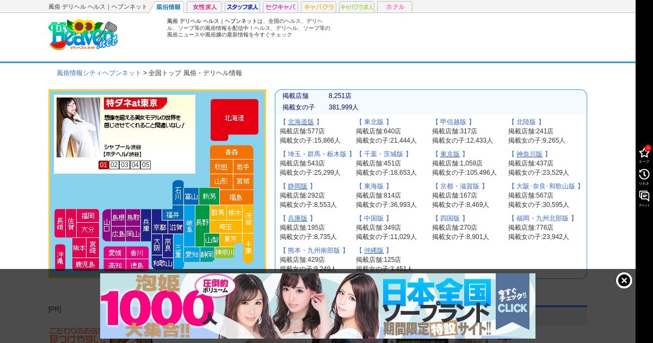Open the 東海版 link
653x343 pixels.
[x=374, y=186]
